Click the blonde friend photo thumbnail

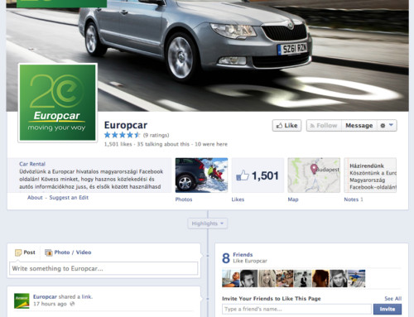coord(267,279)
